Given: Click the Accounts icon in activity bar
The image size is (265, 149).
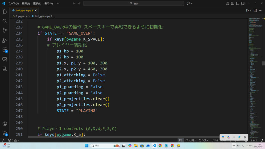Looking at the screenshot, I should (4, 124).
